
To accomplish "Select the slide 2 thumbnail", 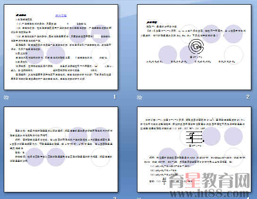I will (x=194, y=47).
